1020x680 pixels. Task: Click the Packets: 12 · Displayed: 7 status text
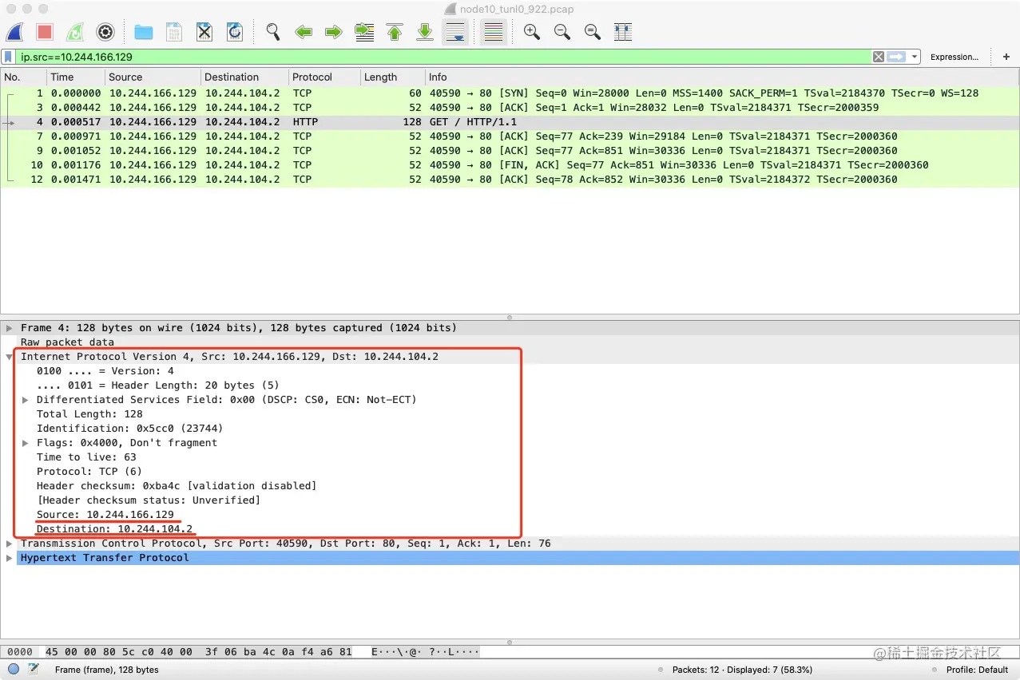coord(742,670)
